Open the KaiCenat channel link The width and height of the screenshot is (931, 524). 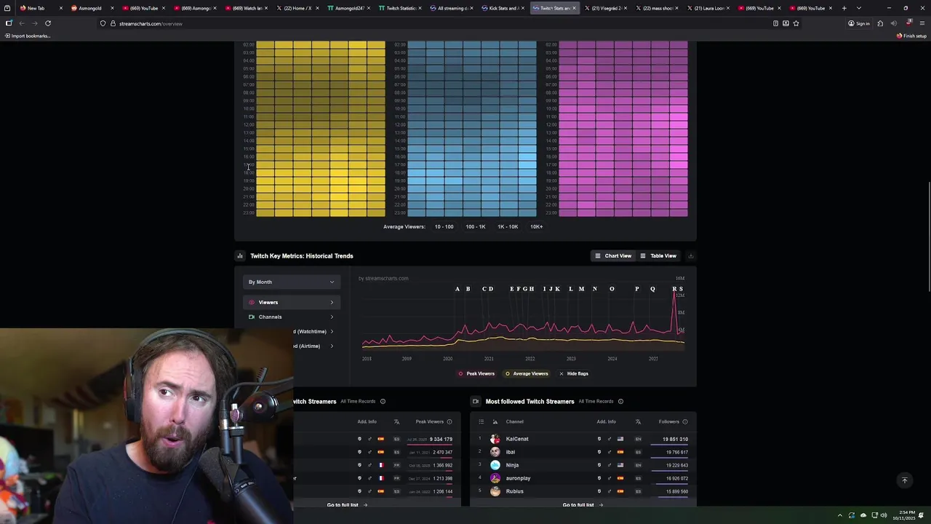point(517,439)
